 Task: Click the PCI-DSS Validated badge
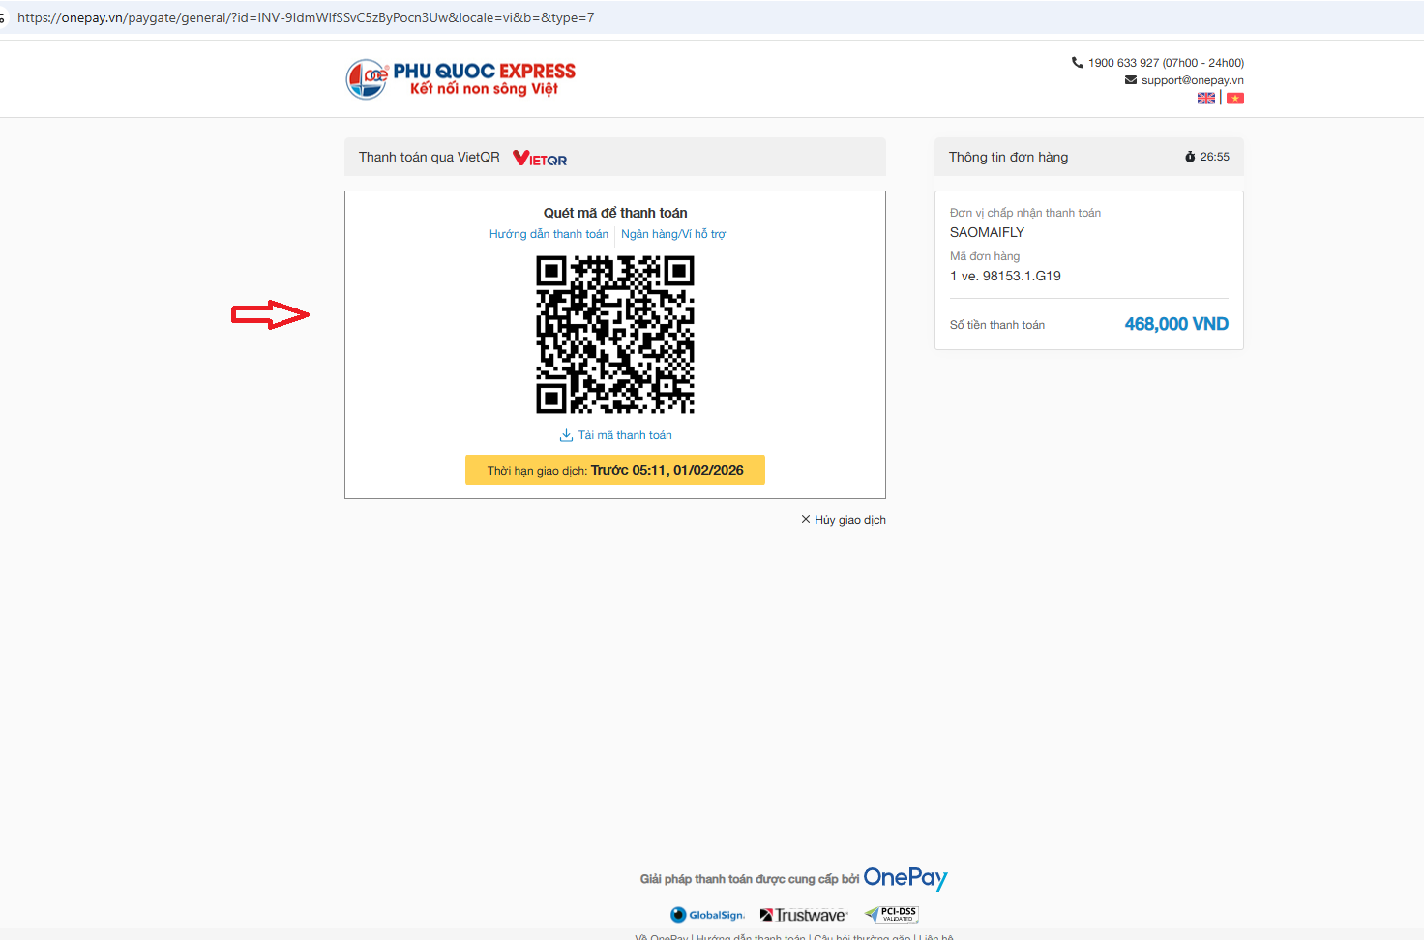point(891,914)
